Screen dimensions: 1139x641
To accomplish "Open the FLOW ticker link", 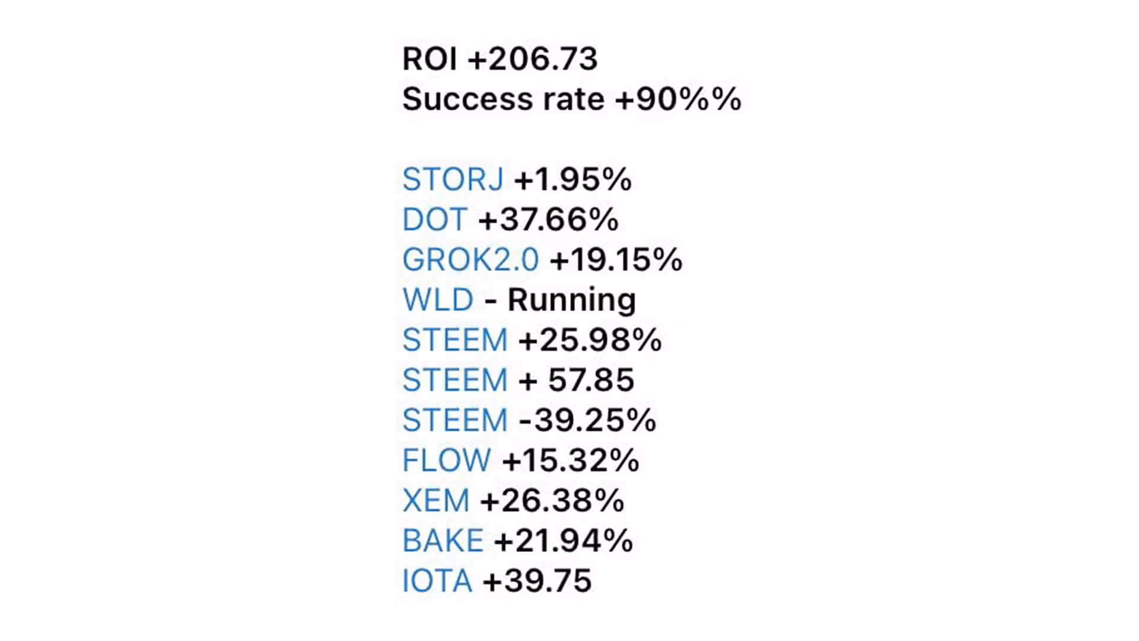I will [x=447, y=461].
